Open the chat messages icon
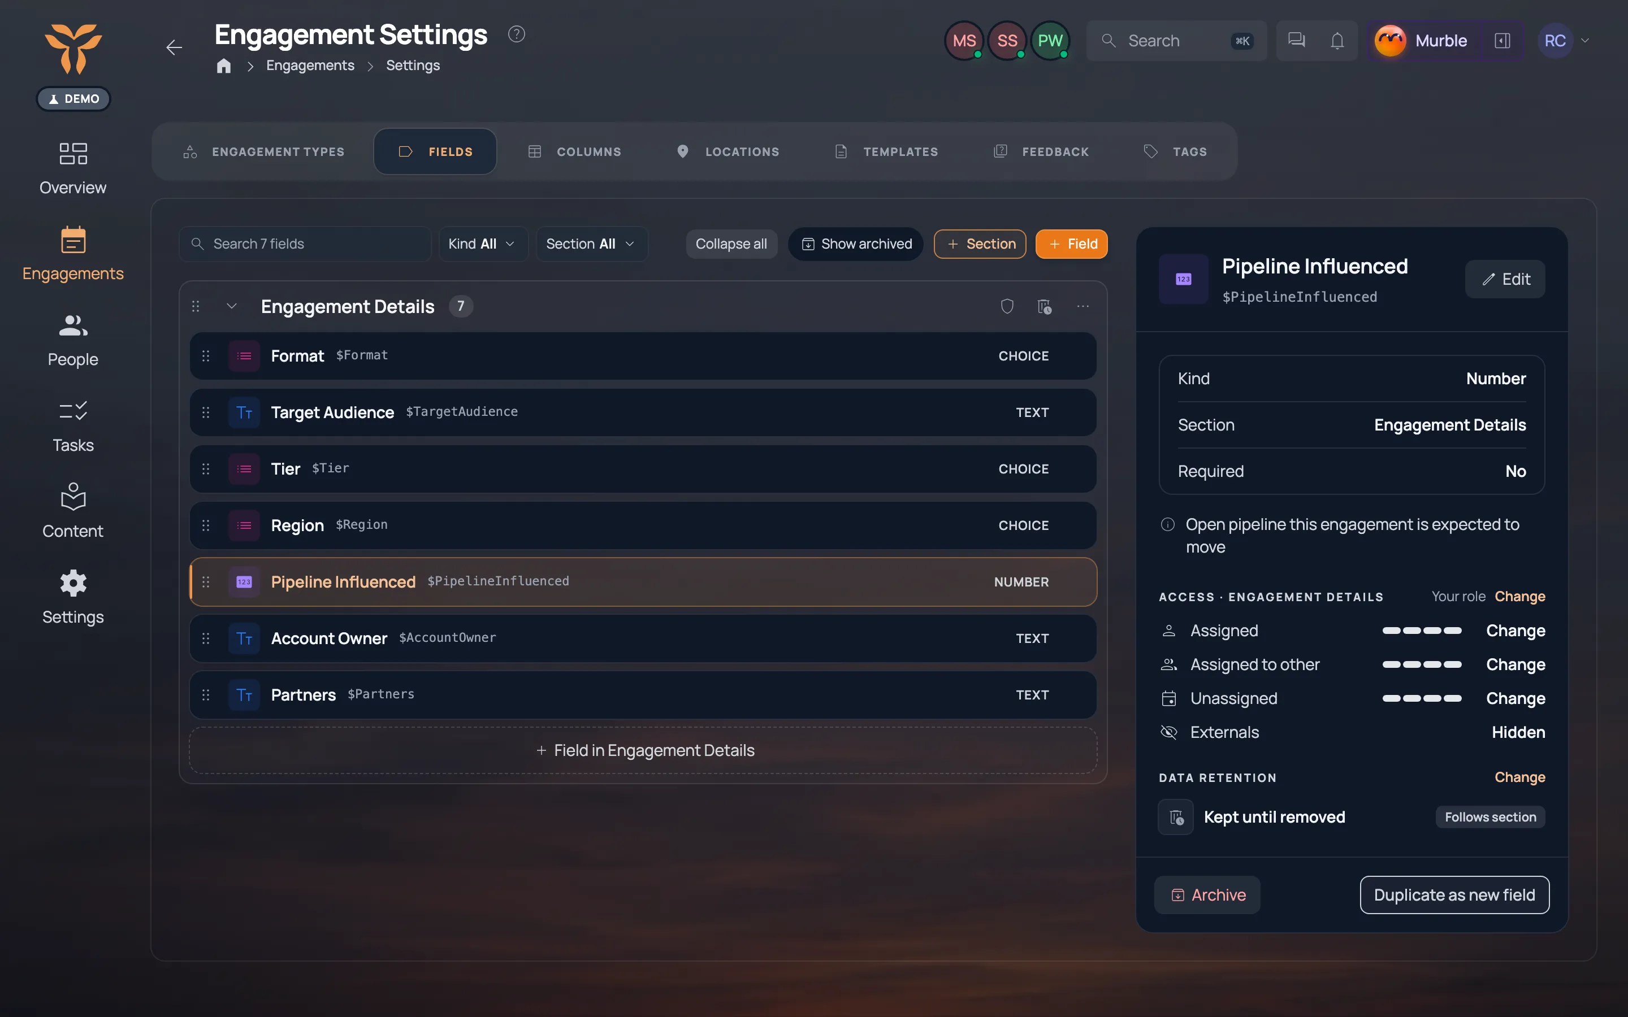This screenshot has height=1017, width=1628. pos(1296,40)
